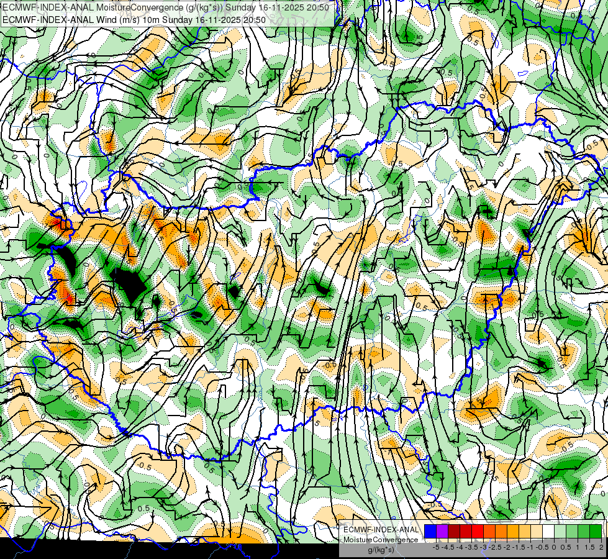Image resolution: width=608 pixels, height=559 pixels.
Task: Click the legend tick value -4.5
Action: coord(448,547)
